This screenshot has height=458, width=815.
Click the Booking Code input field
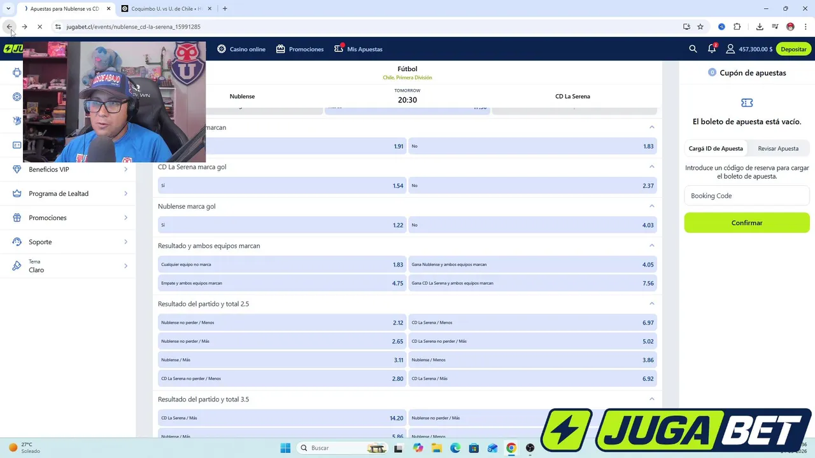click(747, 196)
